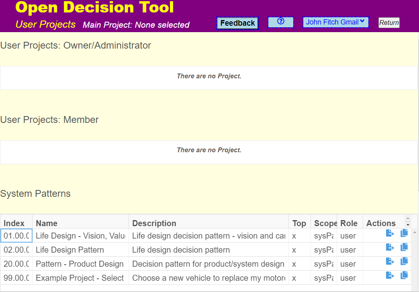Select index cell 20.00.0

[16, 263]
